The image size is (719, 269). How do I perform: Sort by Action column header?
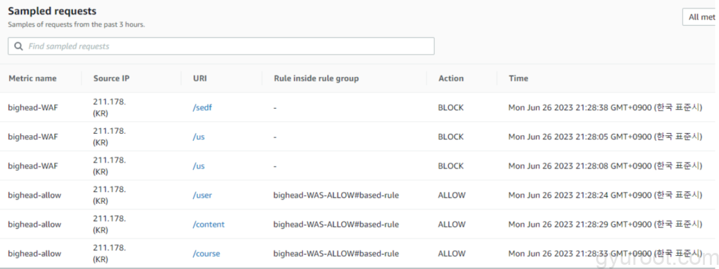tap(451, 78)
